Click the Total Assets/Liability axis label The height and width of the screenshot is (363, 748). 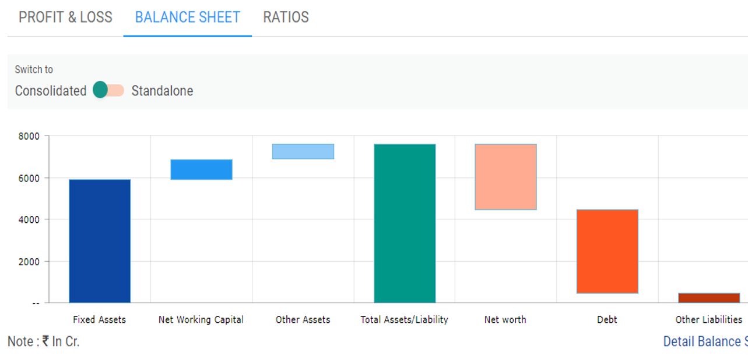tap(404, 319)
